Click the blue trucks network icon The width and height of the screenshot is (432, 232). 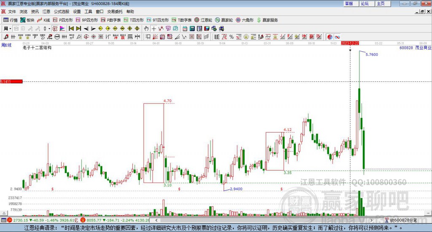pos(221,29)
